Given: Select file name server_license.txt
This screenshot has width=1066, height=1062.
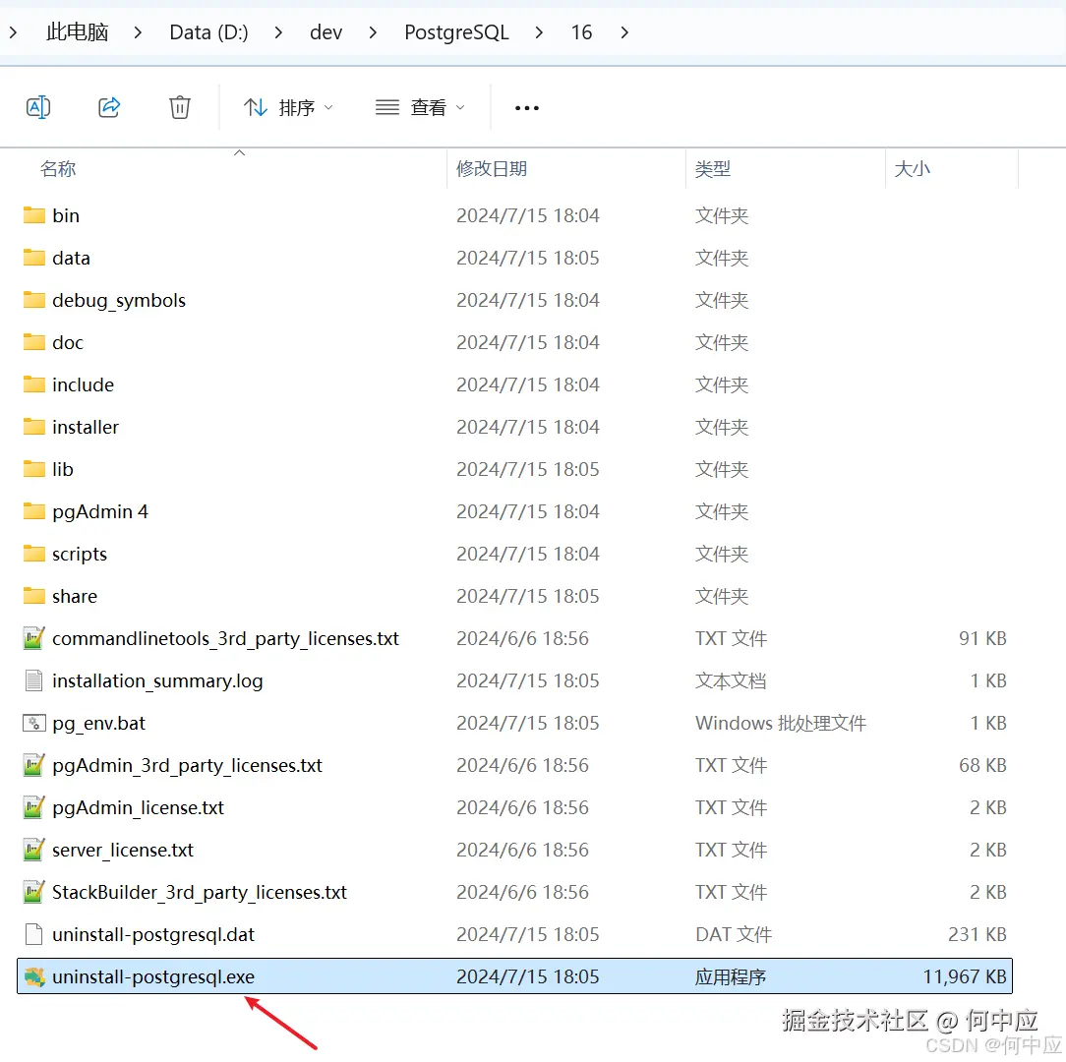Looking at the screenshot, I should tap(122, 850).
